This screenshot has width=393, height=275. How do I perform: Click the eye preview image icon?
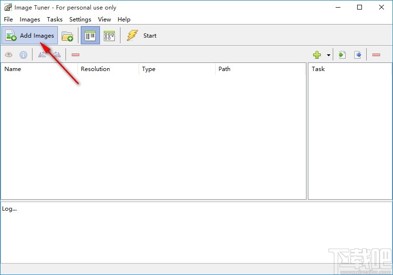[x=9, y=55]
